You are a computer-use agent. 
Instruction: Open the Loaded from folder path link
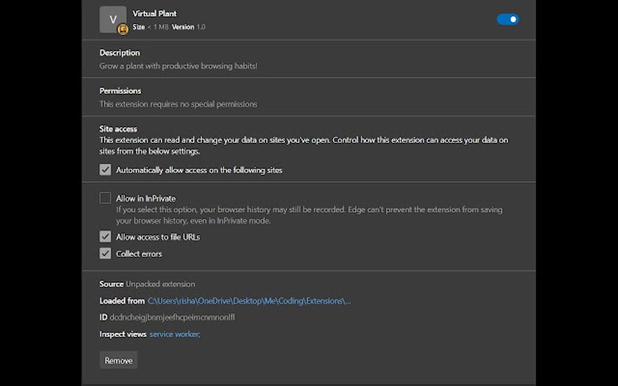(x=249, y=301)
